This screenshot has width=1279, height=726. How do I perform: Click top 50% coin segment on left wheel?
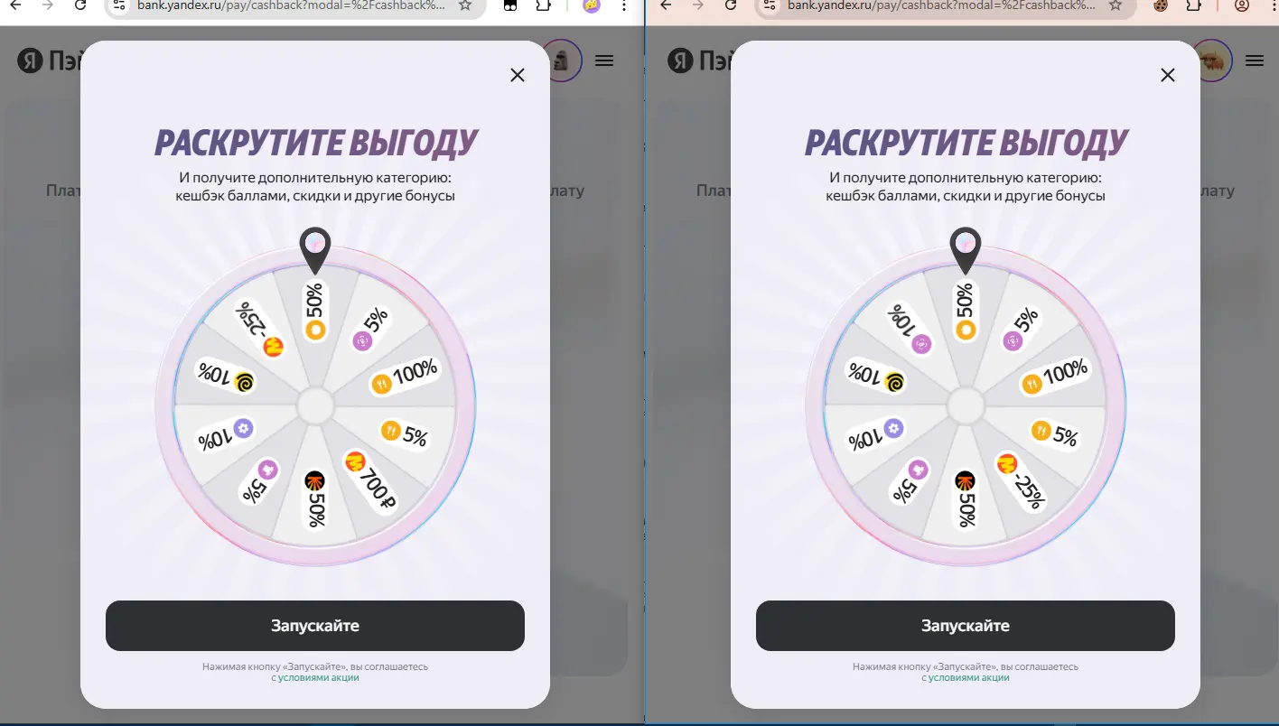(x=314, y=313)
